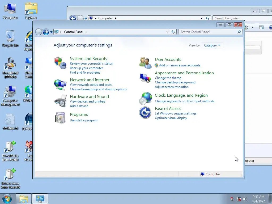Click Adjust screen resolution
Viewport: 272px width, 204px height.
(172, 87)
